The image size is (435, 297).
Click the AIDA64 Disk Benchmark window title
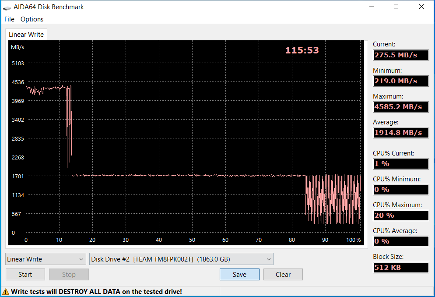coord(49,7)
